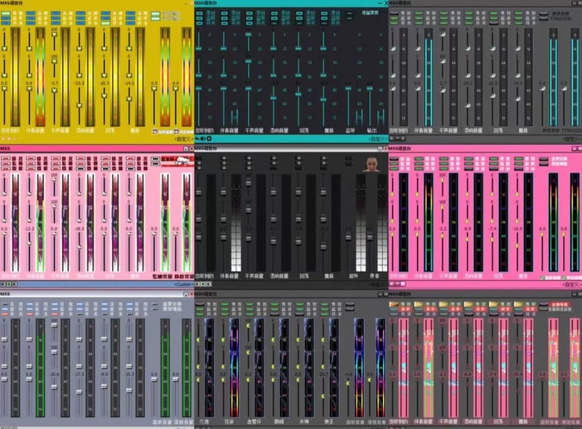Image resolution: width=582 pixels, height=429 pixels.
Task: Click the cartoon banner logo in light-pink mixer
Action: click(176, 163)
